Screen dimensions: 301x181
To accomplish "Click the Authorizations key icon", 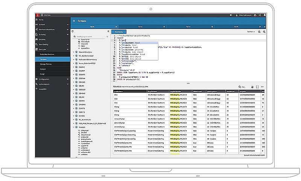I will [x=36, y=84].
